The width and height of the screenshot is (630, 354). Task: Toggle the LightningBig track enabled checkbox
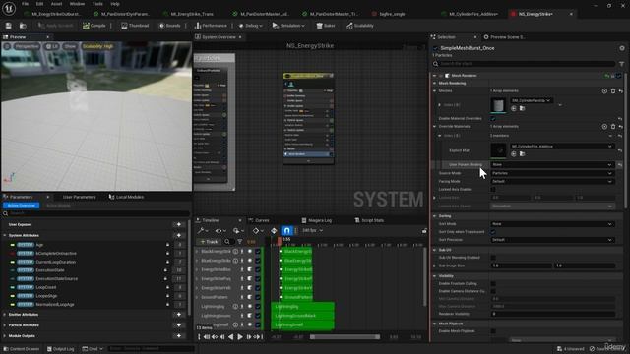pos(258,306)
